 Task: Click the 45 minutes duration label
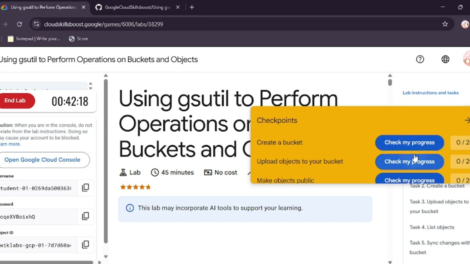(177, 172)
